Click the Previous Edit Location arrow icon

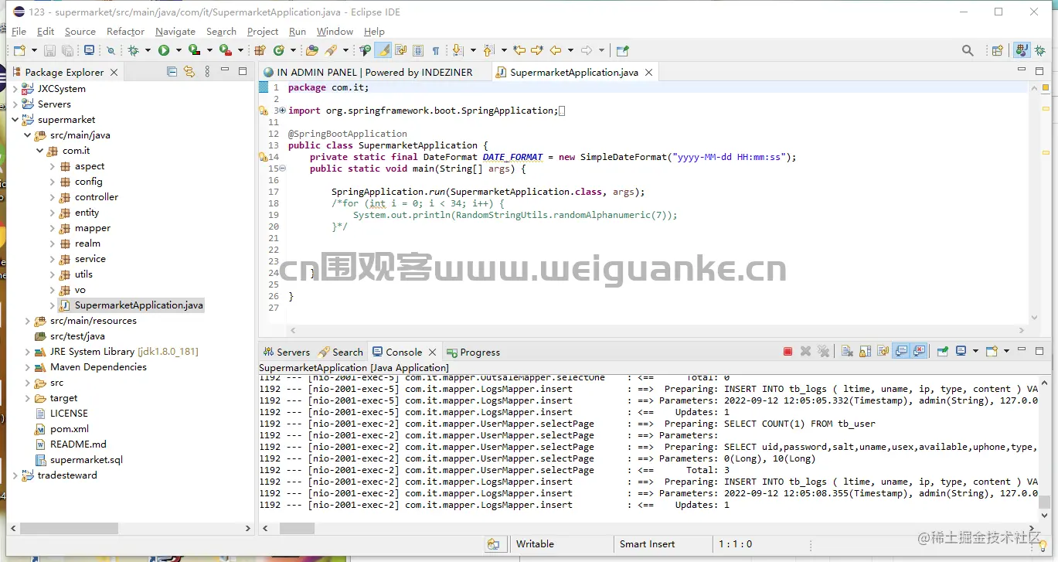click(519, 50)
